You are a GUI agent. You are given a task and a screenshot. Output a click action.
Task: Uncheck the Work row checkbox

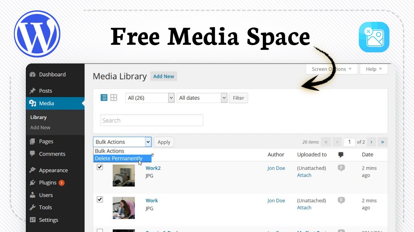[100, 199]
